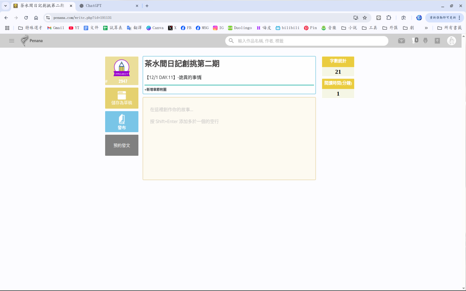Open the 音樂 bookmark
The height and width of the screenshot is (291, 466).
click(x=329, y=28)
